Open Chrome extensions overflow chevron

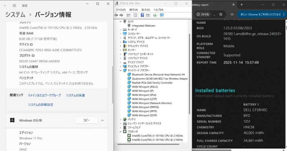(232, 14)
